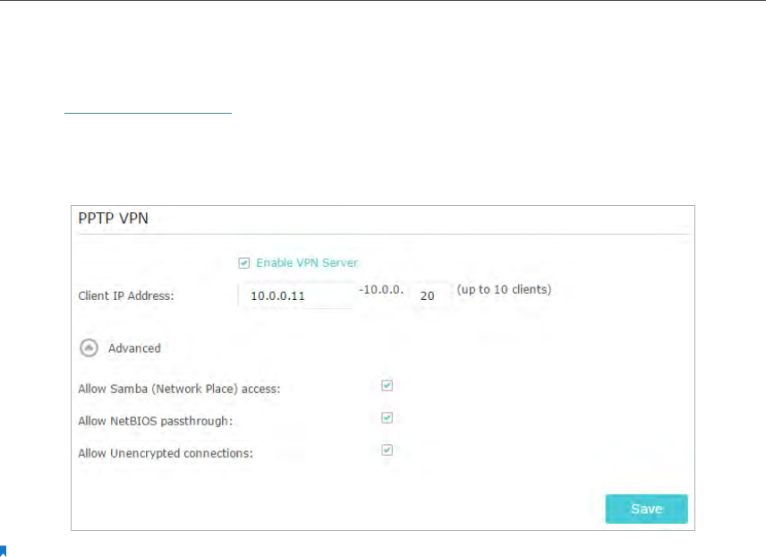The height and width of the screenshot is (557, 766).
Task: Click the 'Allow NetBIOS passthrough:' label
Action: pyautogui.click(x=156, y=421)
